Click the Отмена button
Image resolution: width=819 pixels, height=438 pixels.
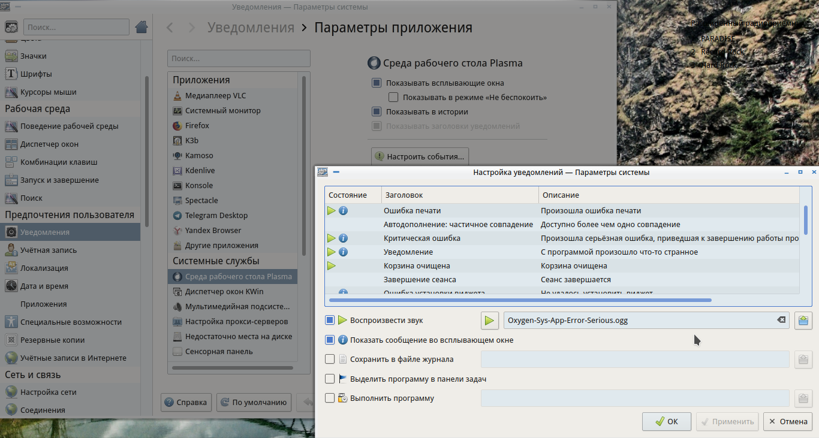pos(788,421)
